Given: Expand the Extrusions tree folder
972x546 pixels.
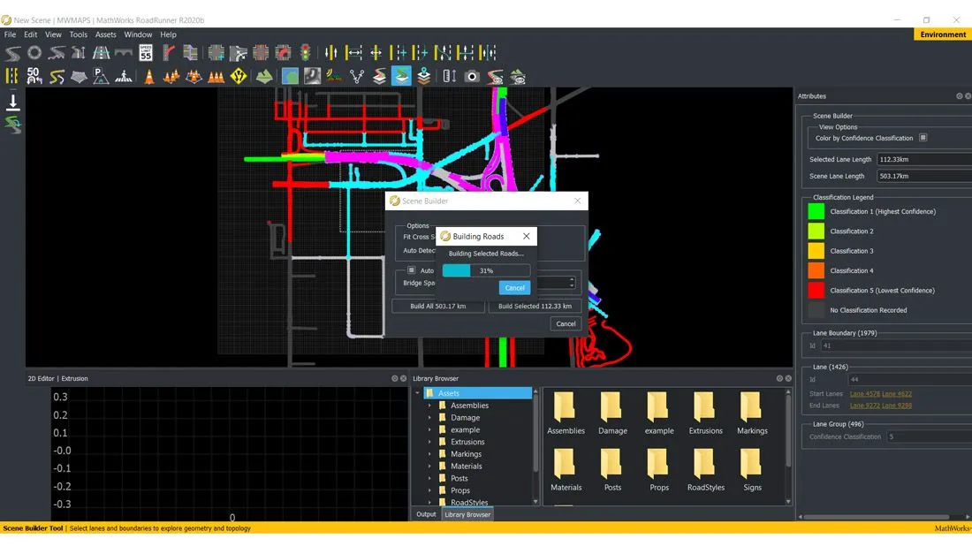Looking at the screenshot, I should coord(429,442).
